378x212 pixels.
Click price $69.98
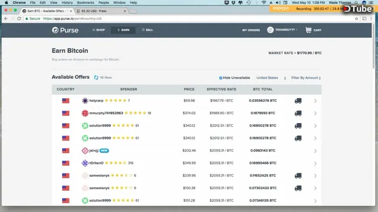[x=189, y=101]
